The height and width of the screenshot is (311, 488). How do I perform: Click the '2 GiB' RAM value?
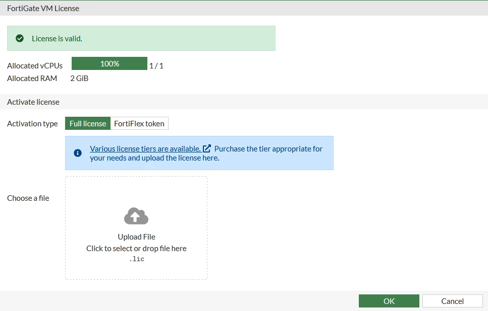(79, 79)
